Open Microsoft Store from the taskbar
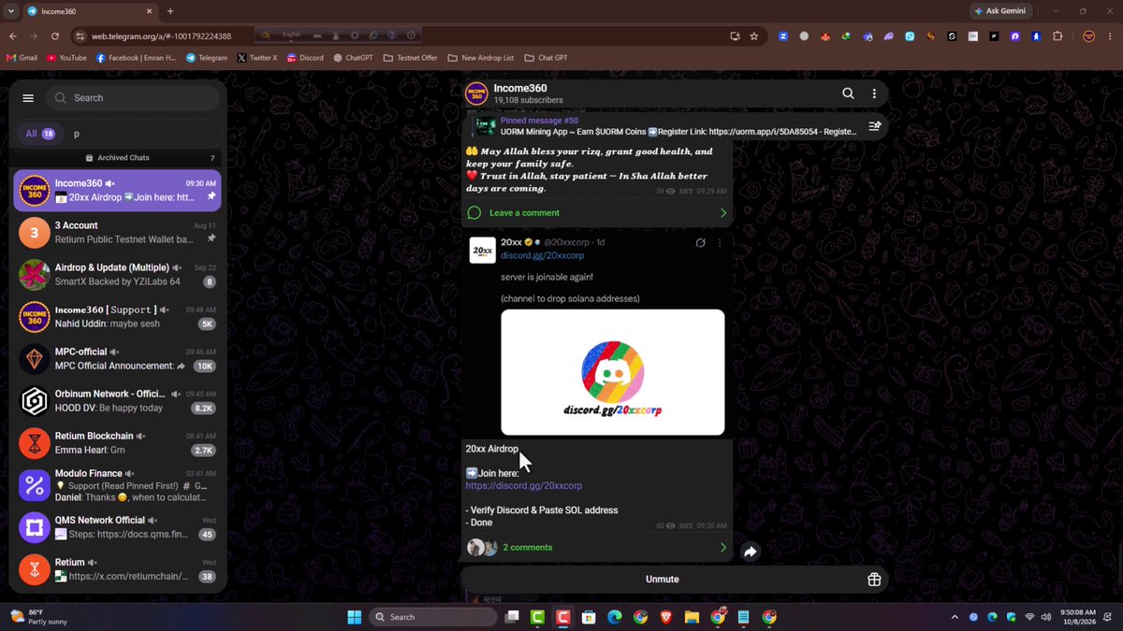This screenshot has width=1123, height=631. point(589,617)
